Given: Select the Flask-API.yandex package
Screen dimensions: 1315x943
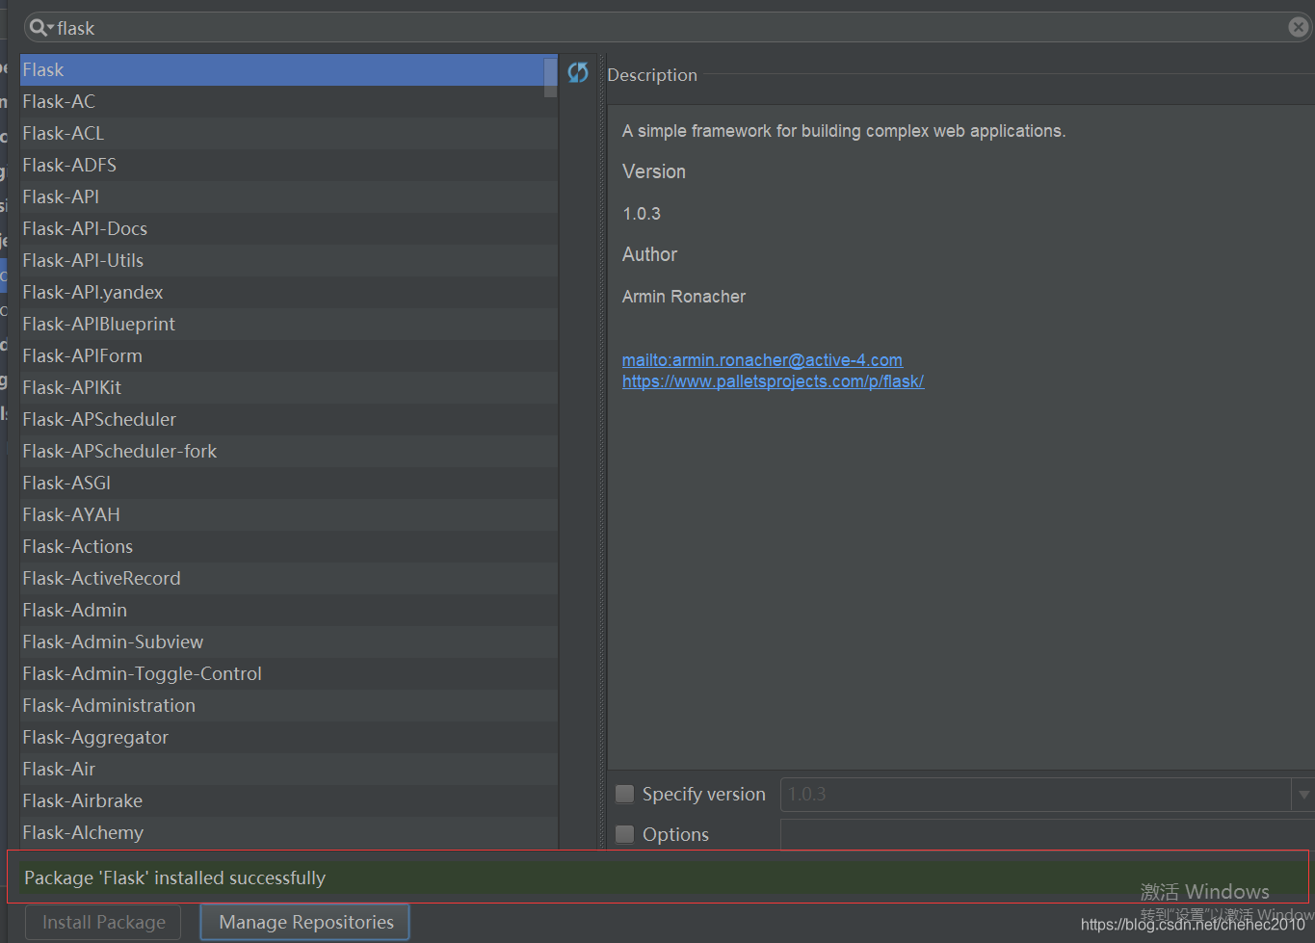Looking at the screenshot, I should (288, 292).
